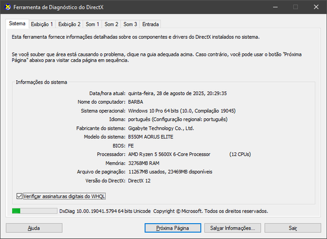Select the Sistema tab
This screenshot has height=239, width=327.
click(17, 23)
